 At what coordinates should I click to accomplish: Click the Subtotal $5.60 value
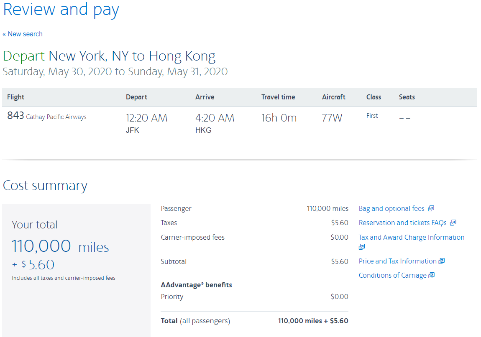(340, 262)
